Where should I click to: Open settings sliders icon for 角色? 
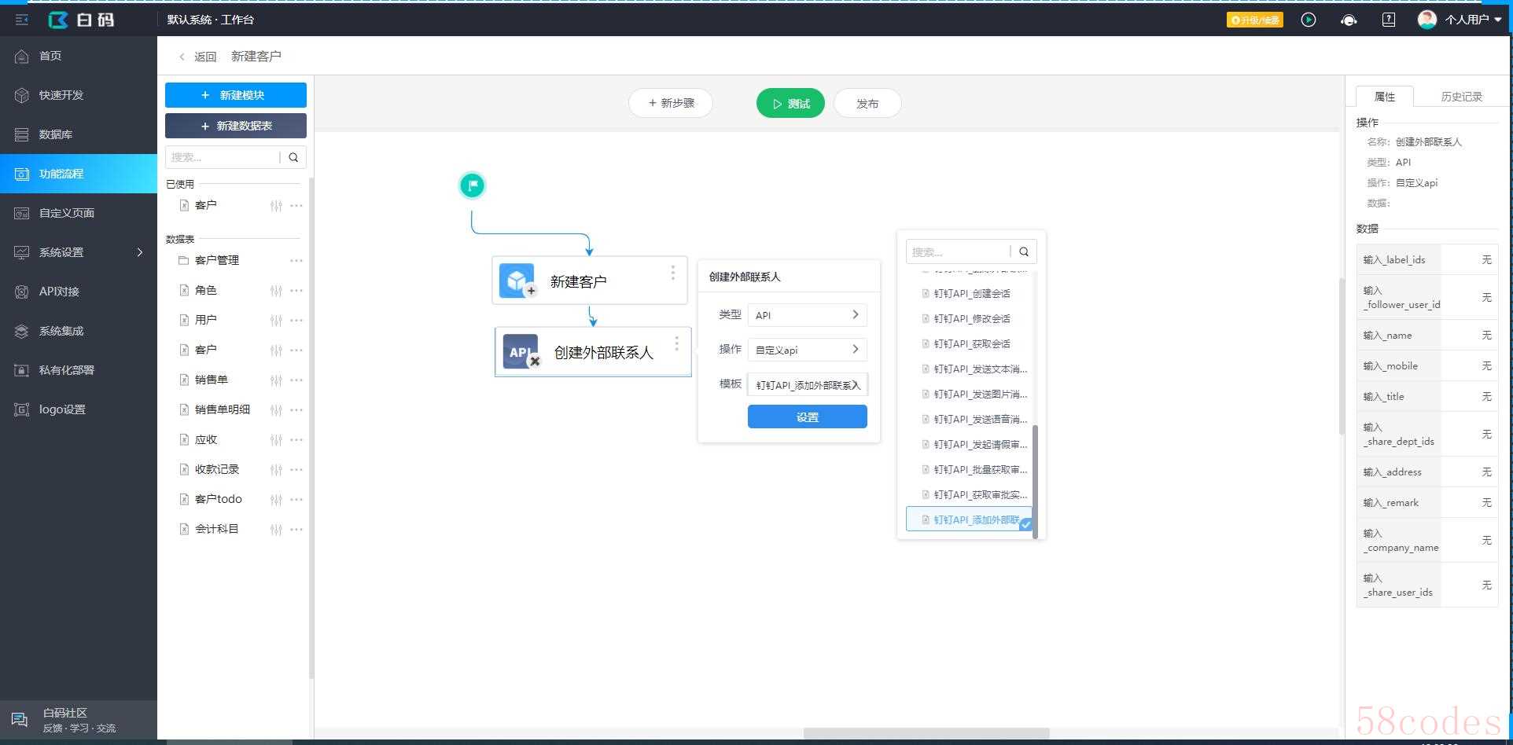(276, 291)
